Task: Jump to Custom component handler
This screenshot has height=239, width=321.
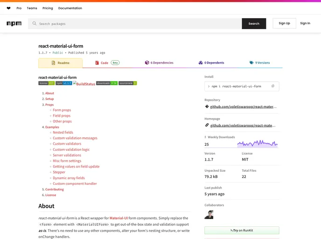Action: click(75, 184)
